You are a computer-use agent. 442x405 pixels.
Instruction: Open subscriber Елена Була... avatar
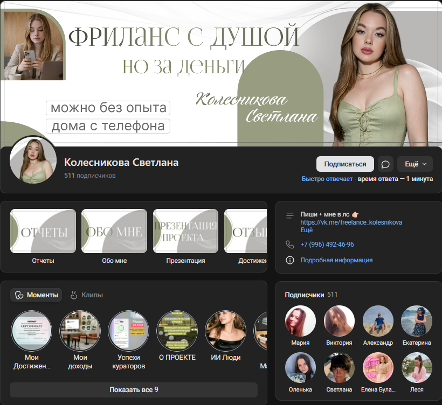click(x=378, y=368)
